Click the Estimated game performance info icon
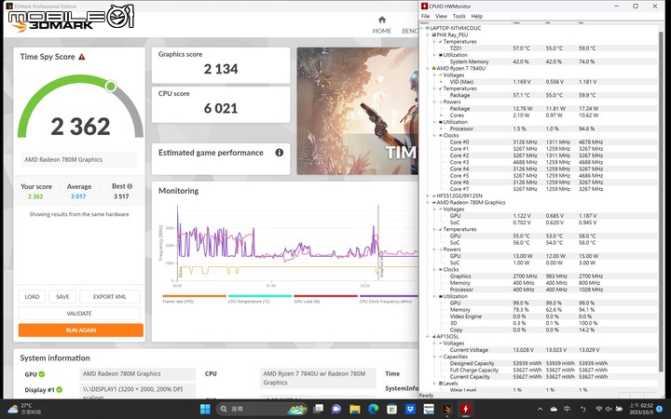 pyautogui.click(x=279, y=153)
